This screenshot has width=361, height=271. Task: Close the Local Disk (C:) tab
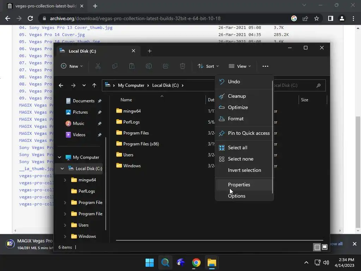133,51
